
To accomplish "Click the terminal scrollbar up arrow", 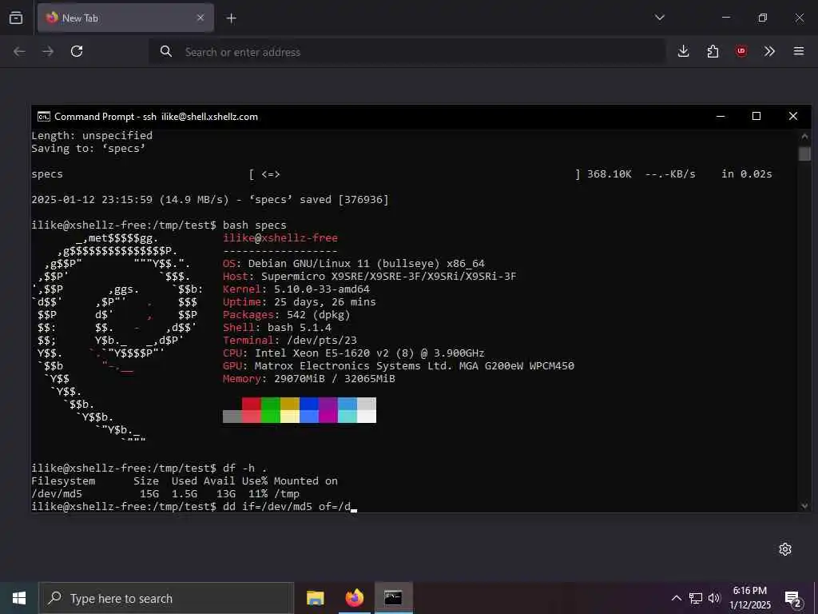I will 804,136.
